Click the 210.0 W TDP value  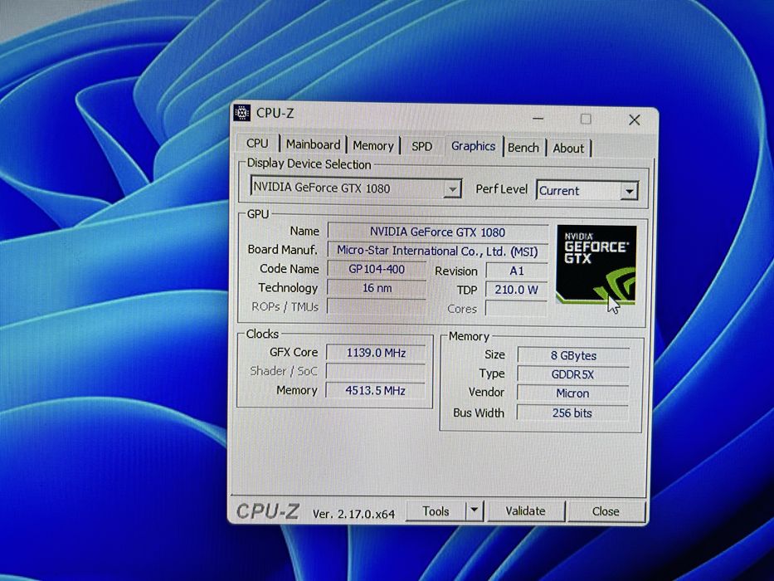(516, 290)
